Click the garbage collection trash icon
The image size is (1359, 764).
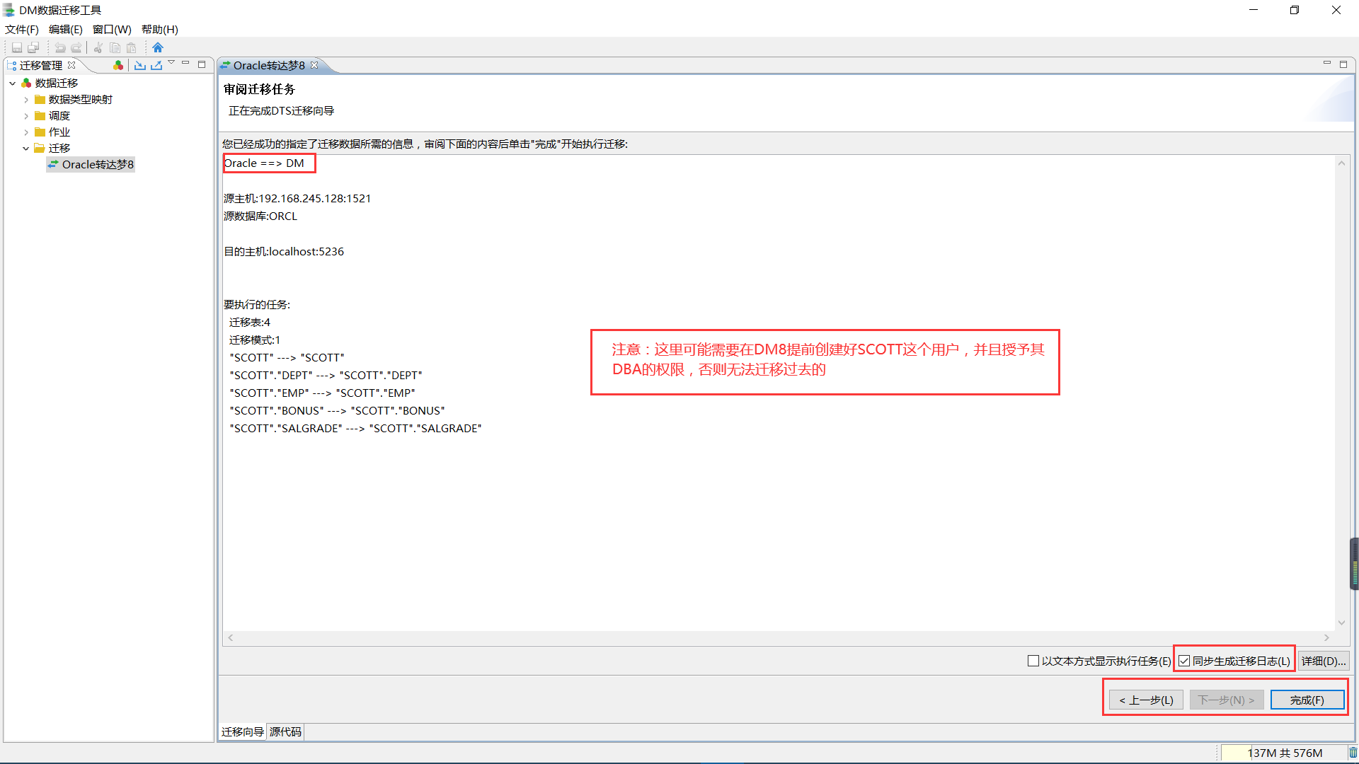(1353, 753)
